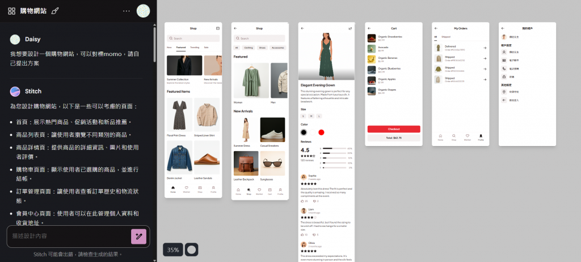Click the chat panel vertical scrollbar
The image size is (581, 262).
pyautogui.click(x=155, y=44)
